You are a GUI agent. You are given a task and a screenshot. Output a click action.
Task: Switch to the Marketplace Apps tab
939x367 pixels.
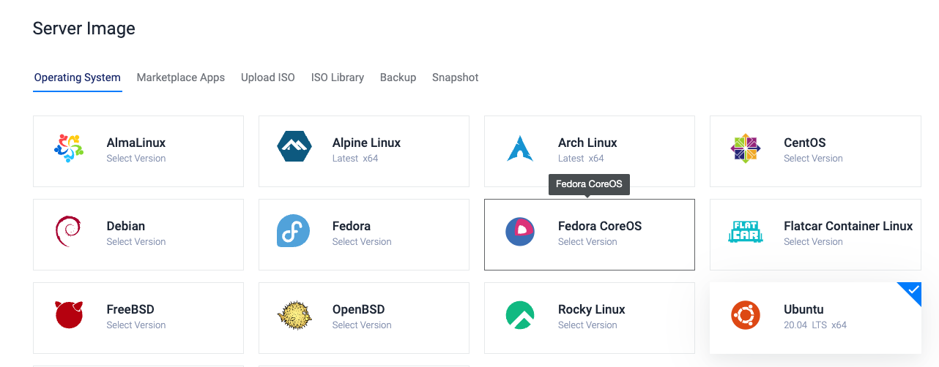coord(180,77)
